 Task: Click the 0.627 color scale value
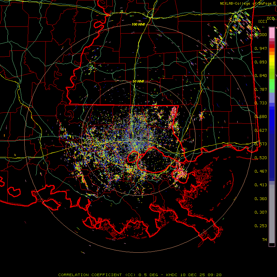pos(261,130)
